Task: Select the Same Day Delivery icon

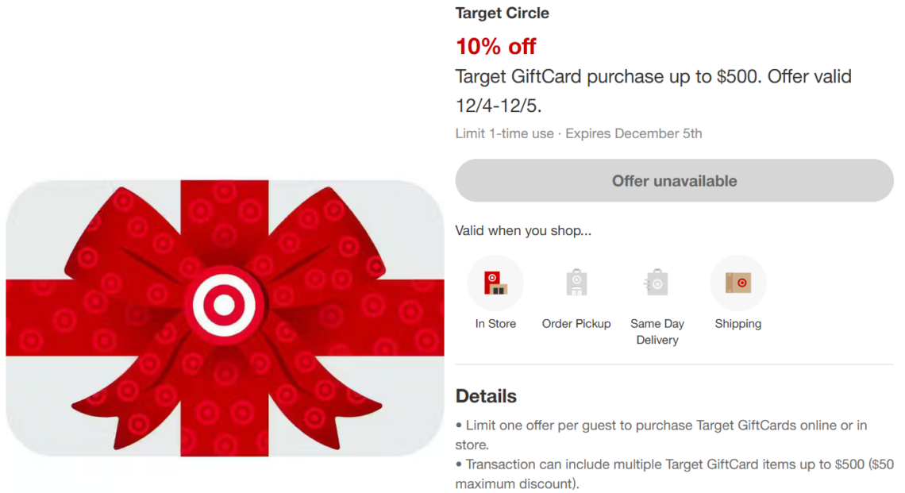Action: [x=657, y=282]
